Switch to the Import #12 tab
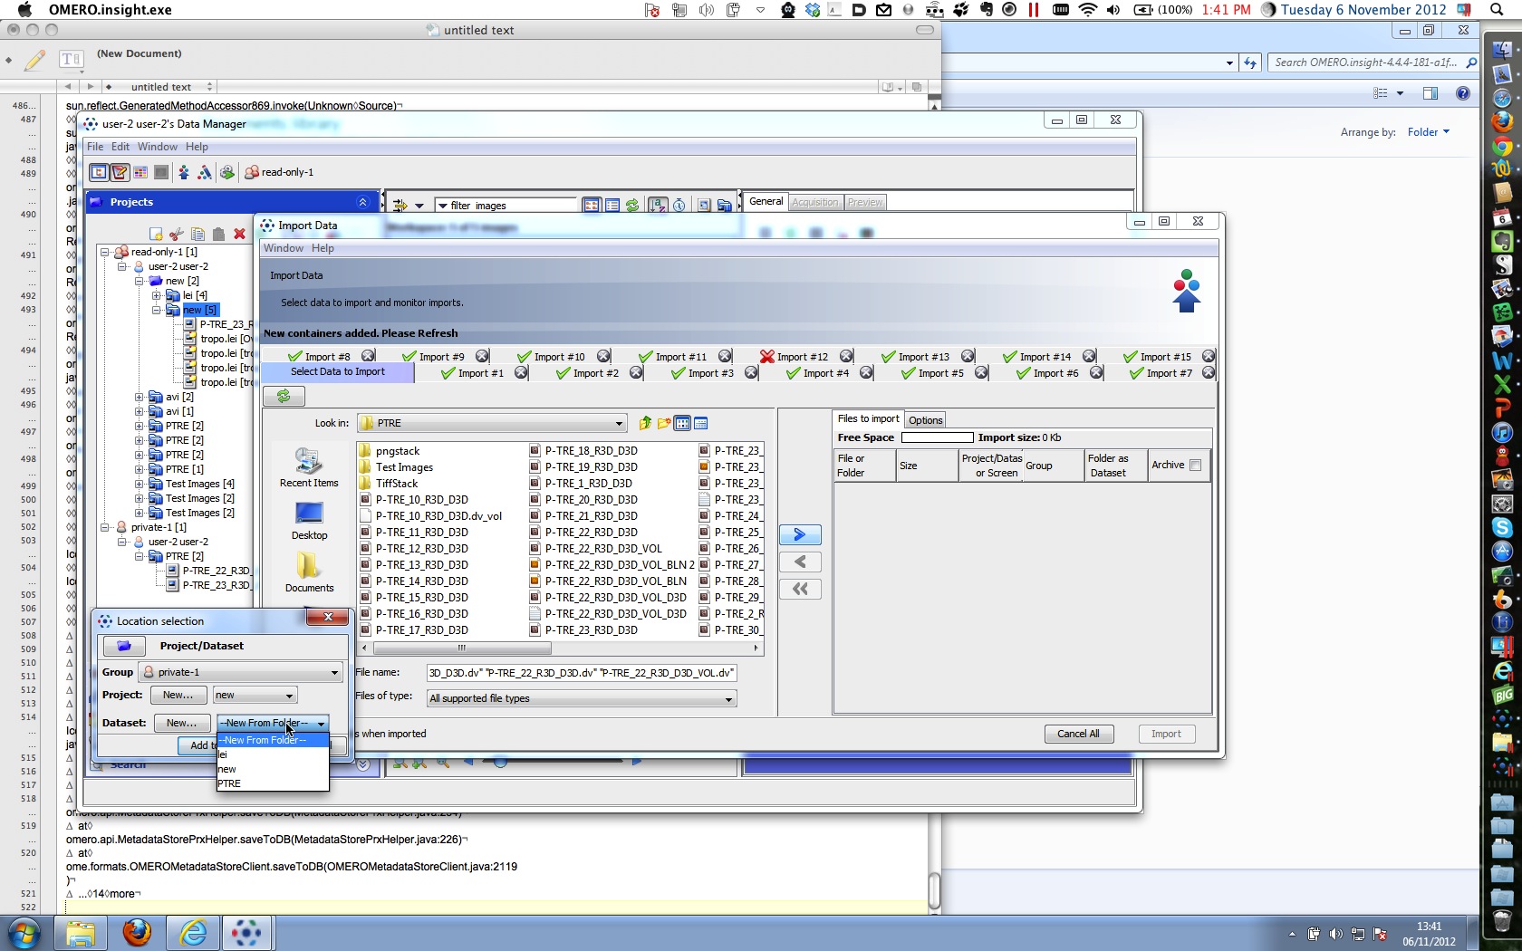This screenshot has height=951, width=1522. coord(803,357)
